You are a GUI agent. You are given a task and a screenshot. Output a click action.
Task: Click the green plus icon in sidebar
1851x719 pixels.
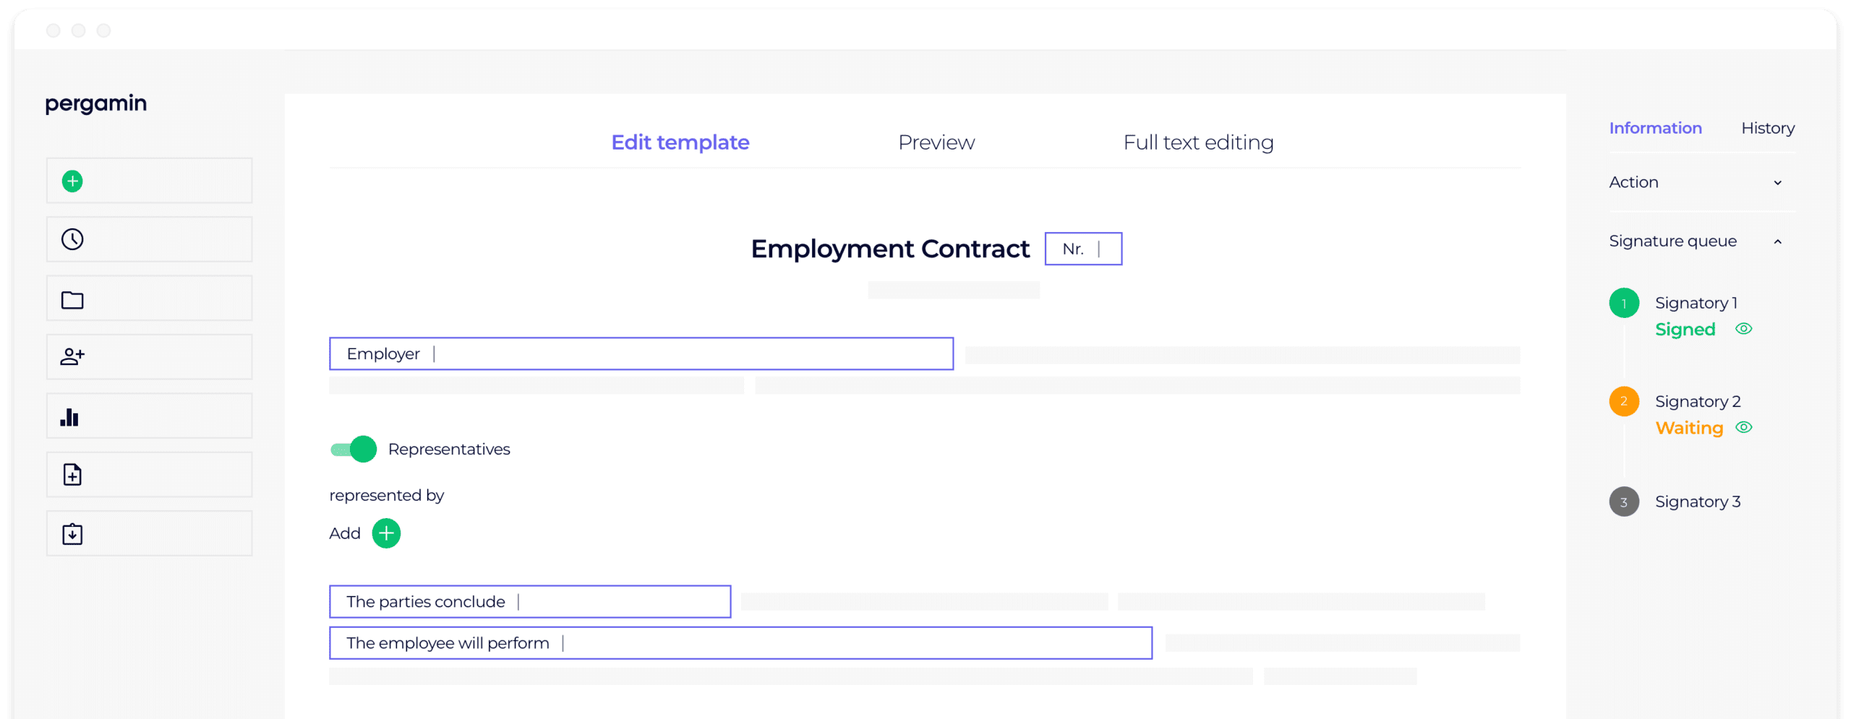(72, 181)
